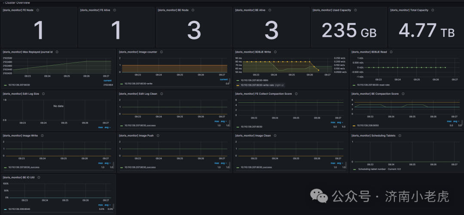View description icon of Image Clean panel
The height and width of the screenshot is (215, 464).
(x=275, y=136)
